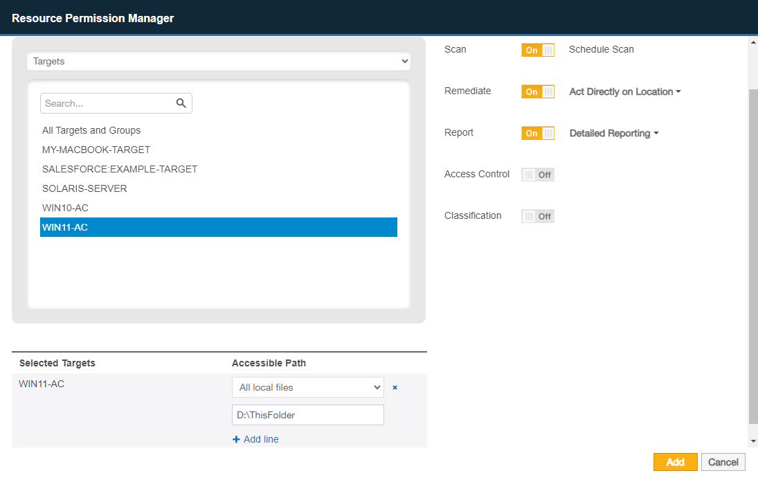This screenshot has height=480, width=758.
Task: Open the Act Directly on Location dropdown
Action: click(624, 91)
